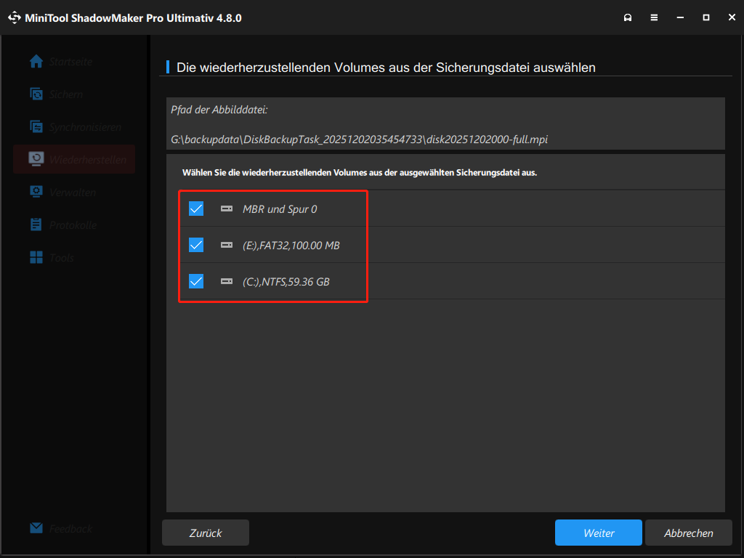Open the Startseite sidebar icon

pyautogui.click(x=36, y=62)
